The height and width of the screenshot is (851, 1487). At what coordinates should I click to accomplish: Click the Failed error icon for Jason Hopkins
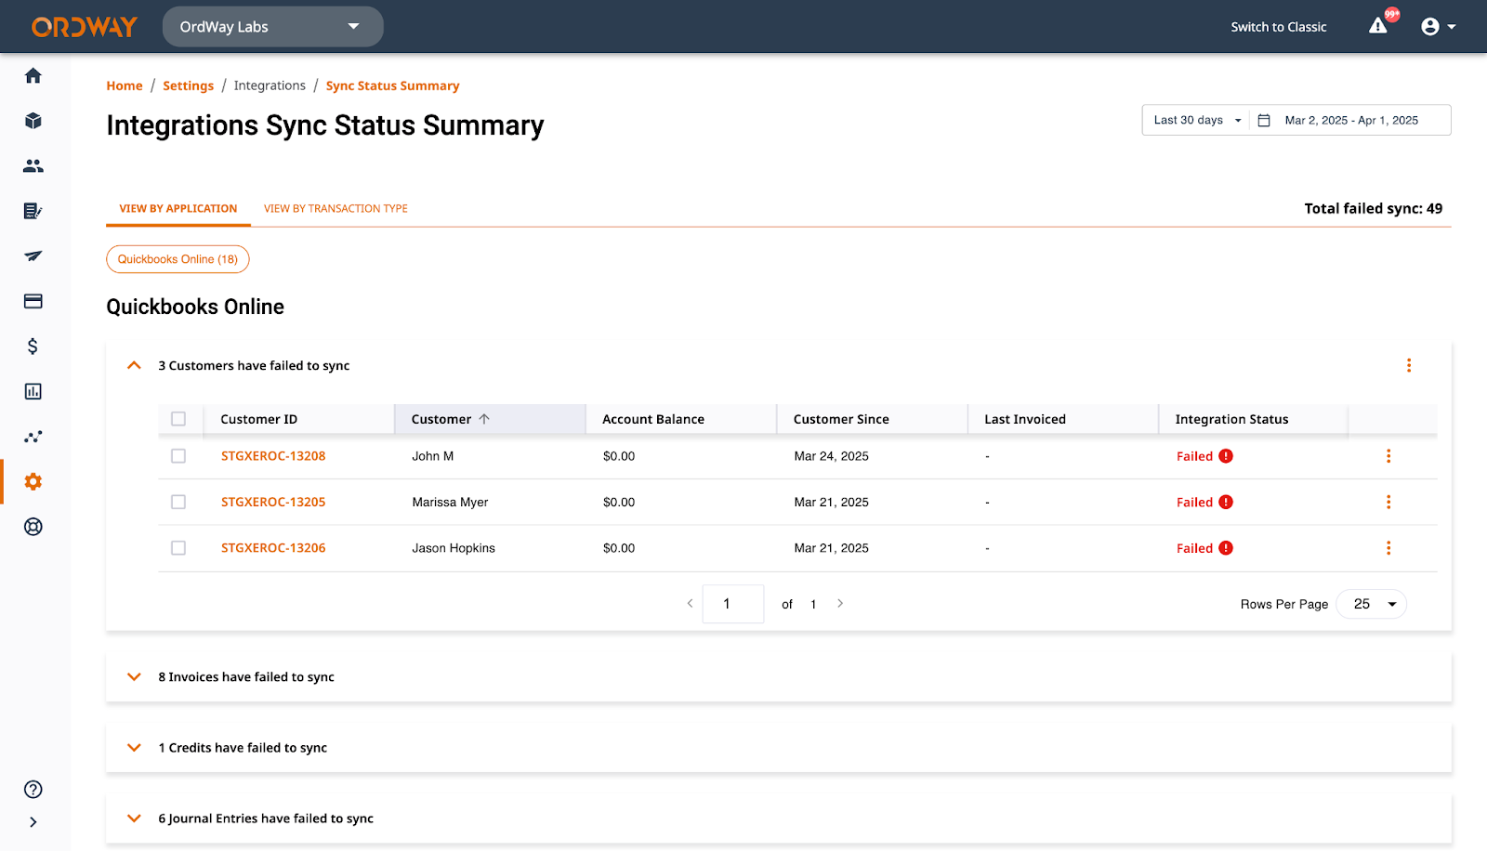click(x=1226, y=548)
